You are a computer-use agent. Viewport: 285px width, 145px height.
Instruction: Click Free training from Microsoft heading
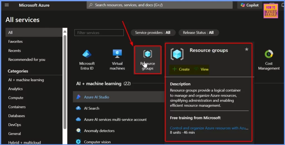pyautogui.click(x=195, y=118)
